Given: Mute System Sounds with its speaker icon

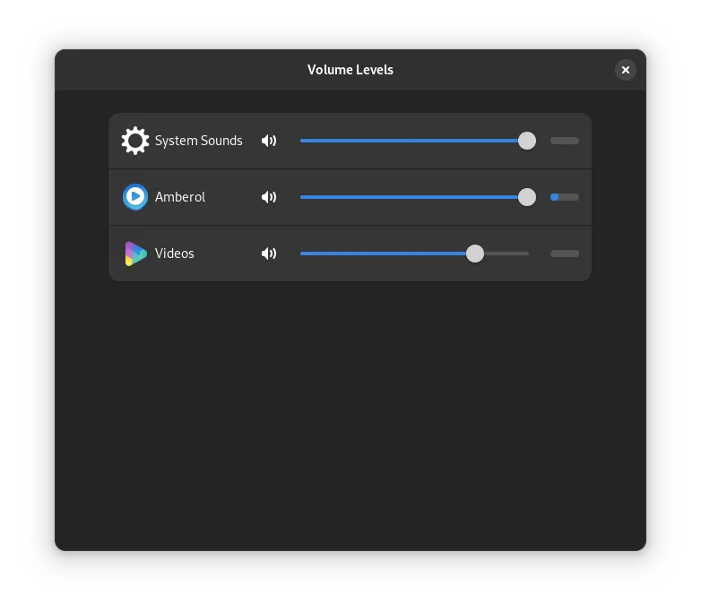Looking at the screenshot, I should pyautogui.click(x=269, y=141).
